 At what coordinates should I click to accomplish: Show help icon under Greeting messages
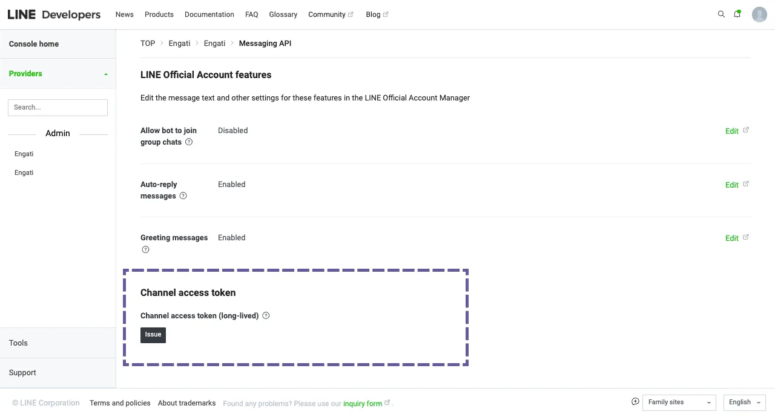pos(145,249)
